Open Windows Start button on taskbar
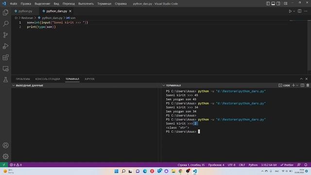Screen dimensions: 311x175 [117, 171]
